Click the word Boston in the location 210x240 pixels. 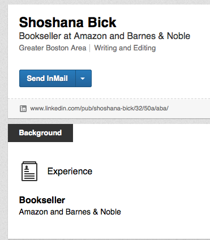[57, 48]
